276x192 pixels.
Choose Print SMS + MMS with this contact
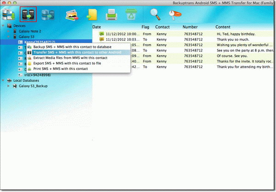(79, 69)
